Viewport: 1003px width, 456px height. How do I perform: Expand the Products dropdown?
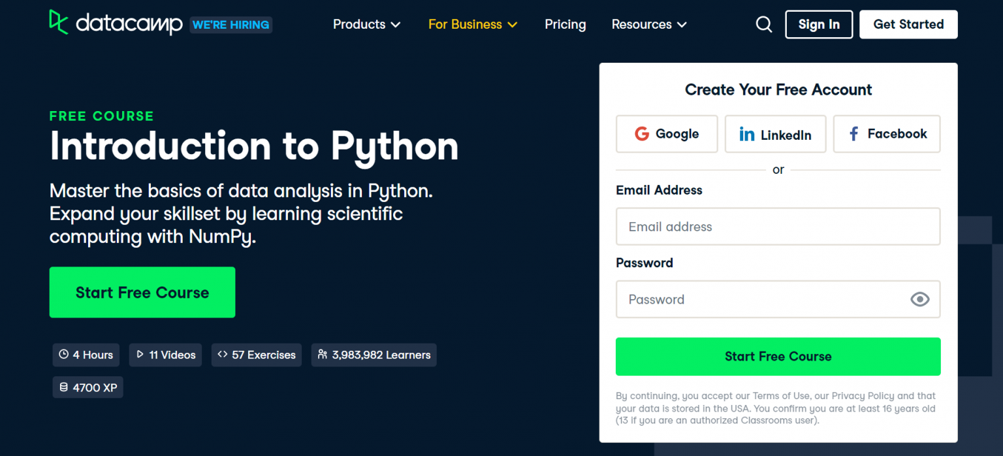click(x=366, y=24)
